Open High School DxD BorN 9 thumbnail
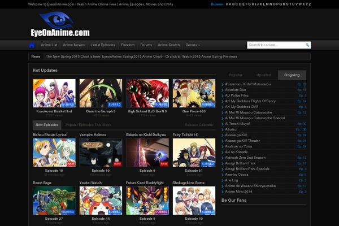The width and height of the screenshot is (339, 226). (147, 93)
